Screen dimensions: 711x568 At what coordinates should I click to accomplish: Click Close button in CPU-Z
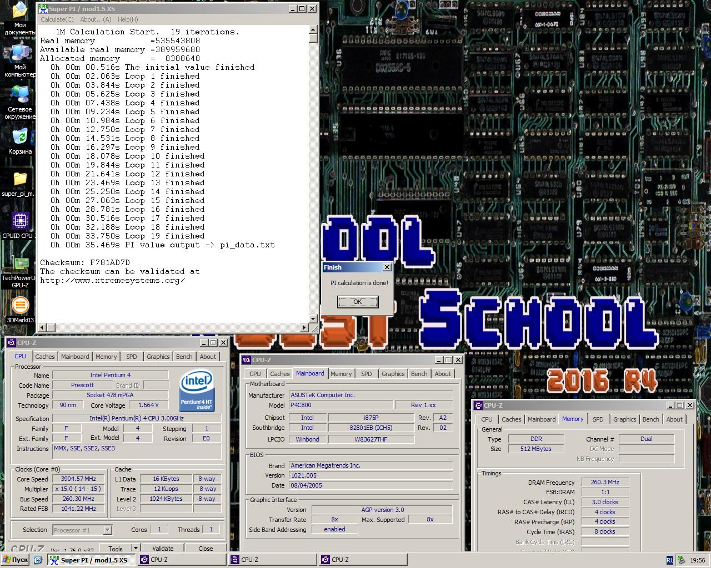206,549
